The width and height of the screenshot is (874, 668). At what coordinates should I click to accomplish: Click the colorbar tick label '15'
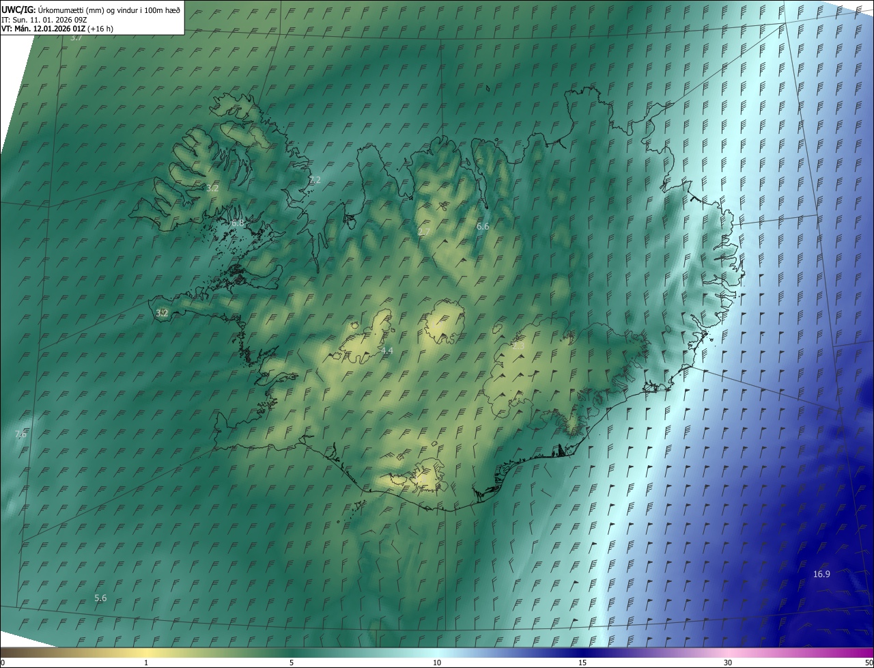[x=582, y=663]
